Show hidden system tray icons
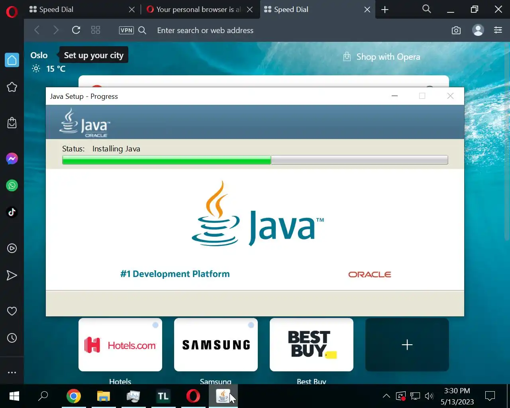Screen dimensions: 510x408 click(386, 396)
